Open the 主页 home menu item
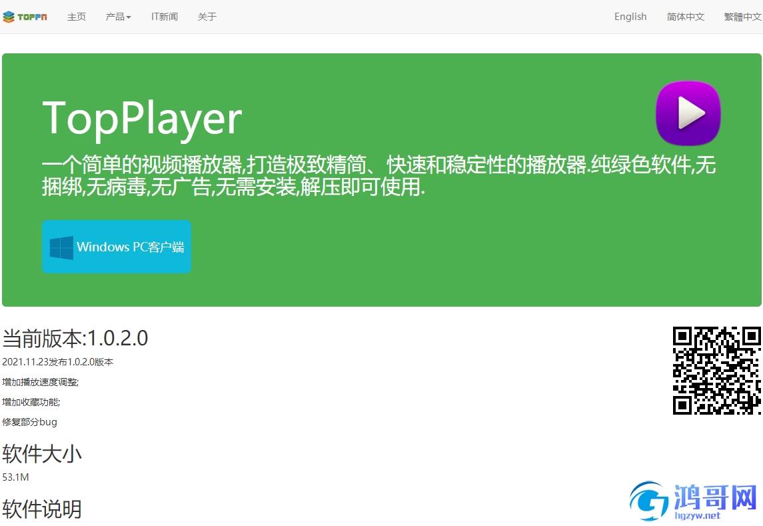The image size is (763, 526). tap(77, 17)
